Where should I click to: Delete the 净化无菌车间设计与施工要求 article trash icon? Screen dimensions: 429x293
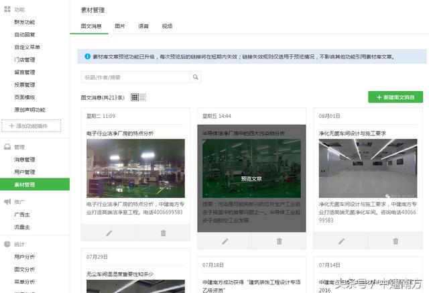(395, 241)
